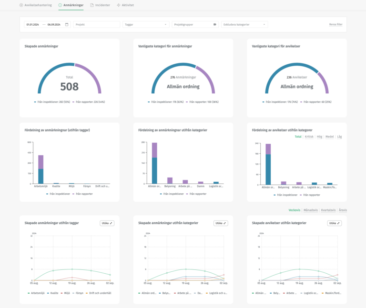Expand 'Skapade anmärkningar utifrån taggar' chart with Utöka
The image size is (366, 308).
pos(107,223)
